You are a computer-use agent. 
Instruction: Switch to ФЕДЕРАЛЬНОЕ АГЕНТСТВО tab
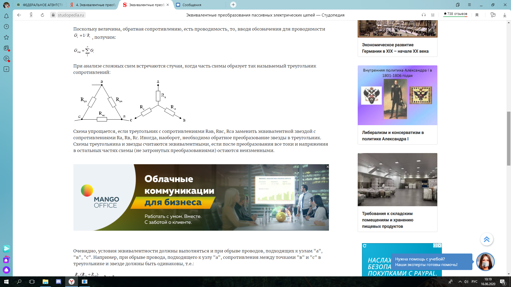coord(40,5)
